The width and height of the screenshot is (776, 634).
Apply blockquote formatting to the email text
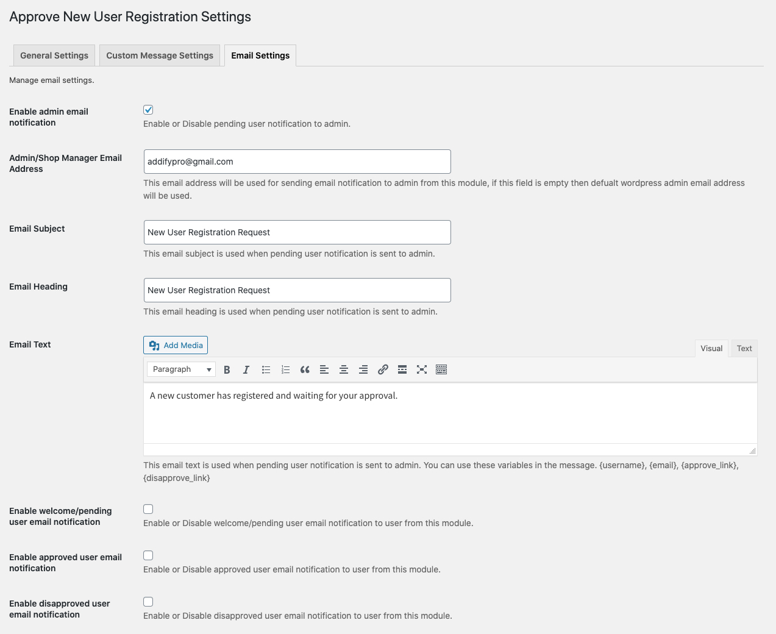click(305, 369)
